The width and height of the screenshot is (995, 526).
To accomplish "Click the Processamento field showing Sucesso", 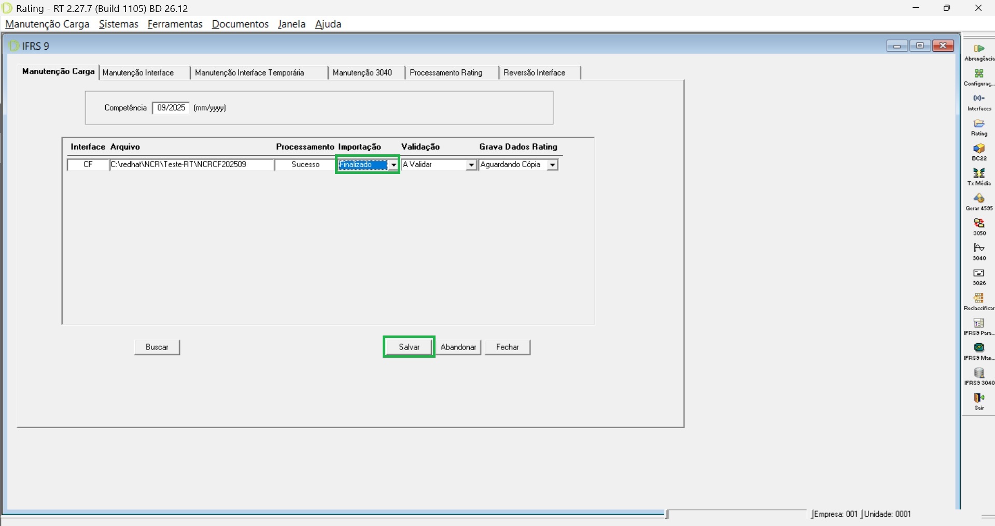I will click(305, 165).
